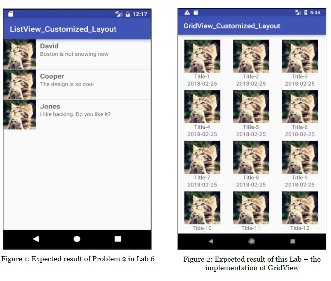
Task: Tap the recents square in ListView phone
Action: pyautogui.click(x=118, y=239)
